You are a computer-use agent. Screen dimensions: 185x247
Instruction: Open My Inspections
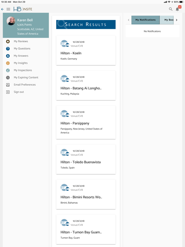point(23,70)
